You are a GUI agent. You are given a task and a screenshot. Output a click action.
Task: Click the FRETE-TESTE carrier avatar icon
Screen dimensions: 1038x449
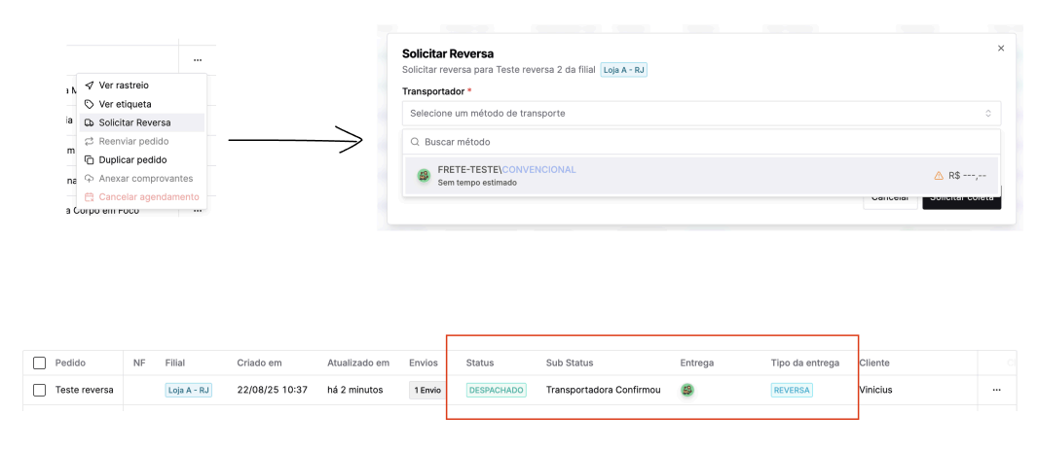[x=424, y=176]
